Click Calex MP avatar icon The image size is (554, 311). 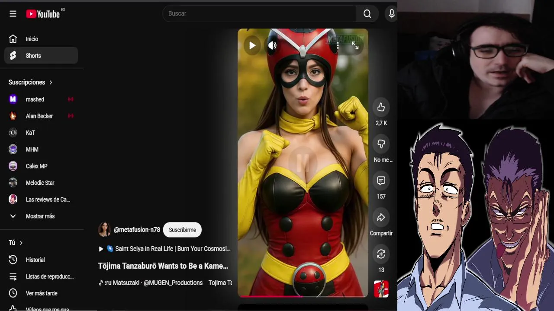coord(13,166)
